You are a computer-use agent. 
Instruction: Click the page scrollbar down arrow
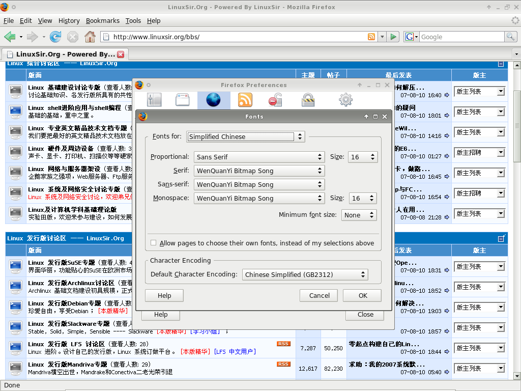[517, 376]
